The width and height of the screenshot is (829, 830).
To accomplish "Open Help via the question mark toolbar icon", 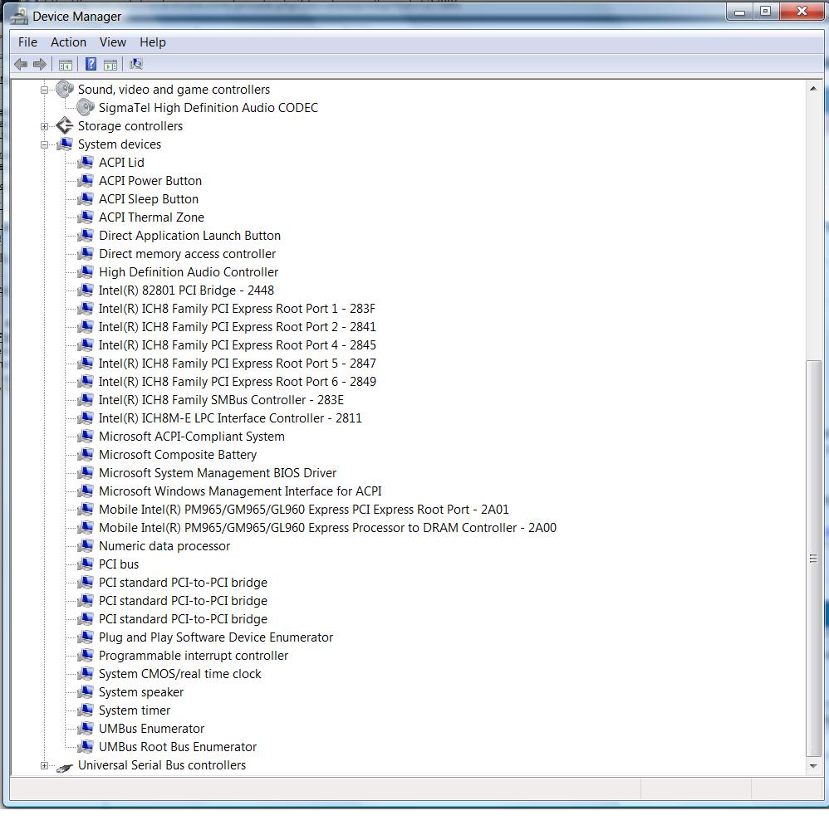I will (91, 65).
